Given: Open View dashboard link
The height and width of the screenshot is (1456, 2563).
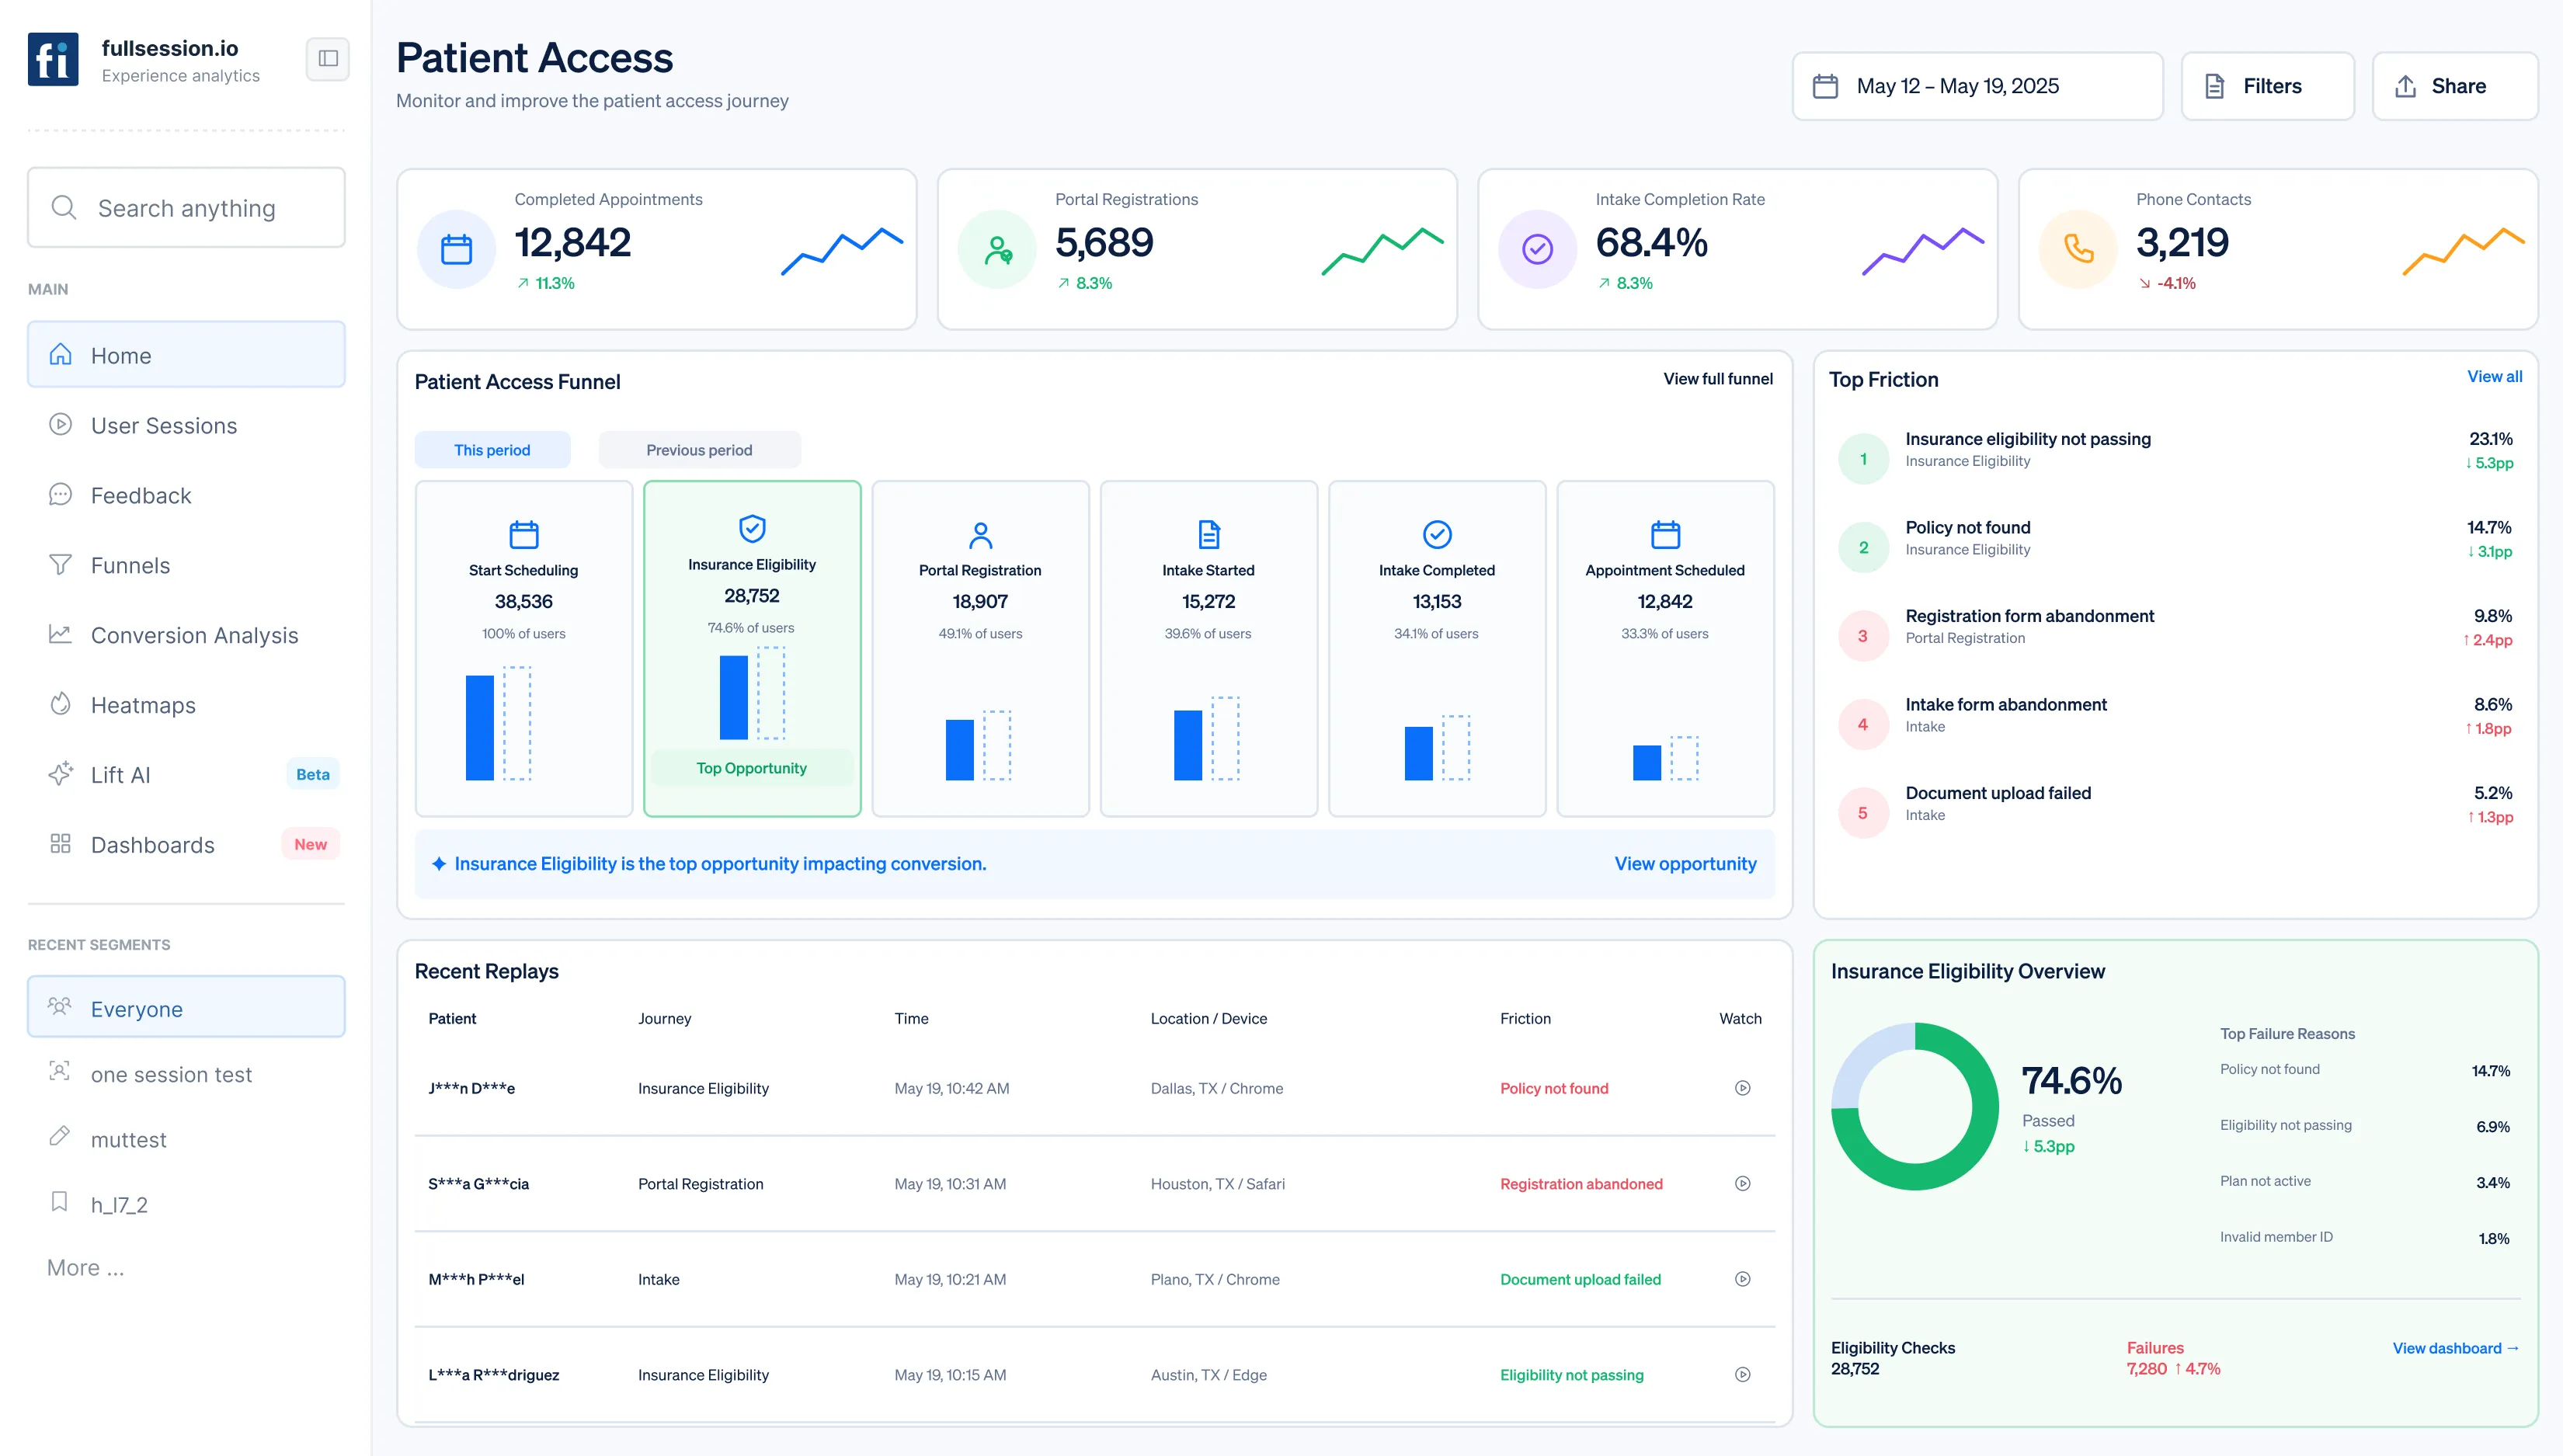Looking at the screenshot, I should point(2455,1348).
